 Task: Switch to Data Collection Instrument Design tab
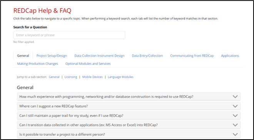click(x=99, y=56)
